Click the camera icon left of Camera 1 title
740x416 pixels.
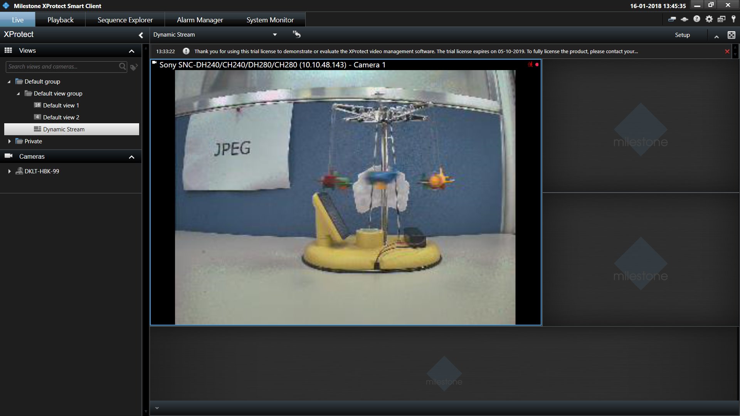154,62
